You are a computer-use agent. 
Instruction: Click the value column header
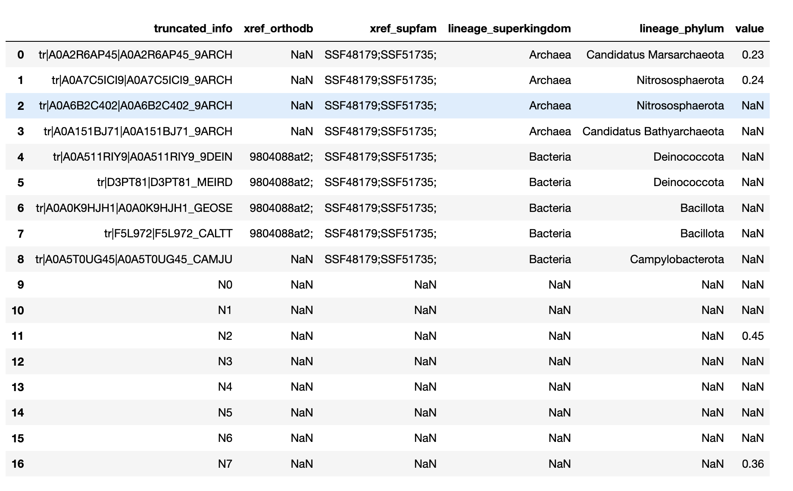pyautogui.click(x=749, y=29)
